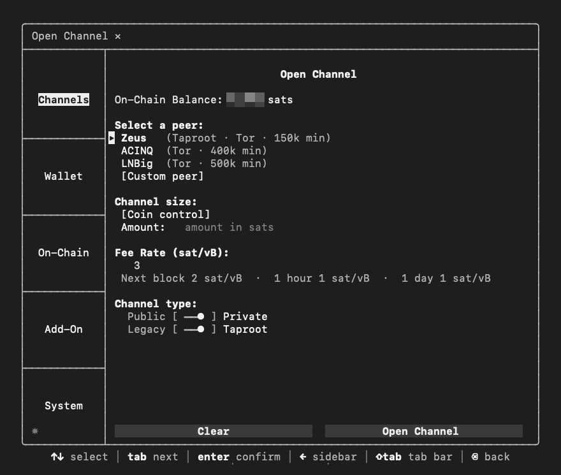Image resolution: width=561 pixels, height=475 pixels.
Task: Click the tab next hint
Action: (x=153, y=457)
